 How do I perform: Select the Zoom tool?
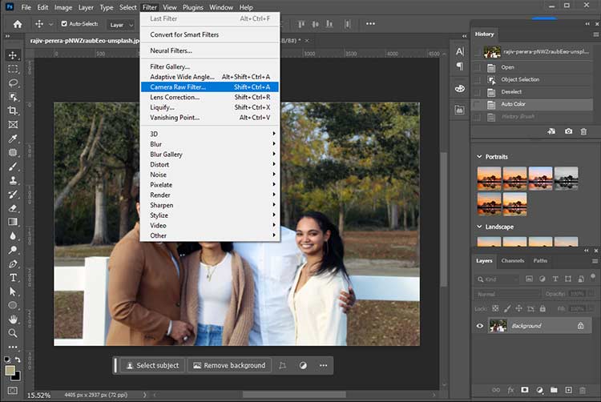(13, 333)
